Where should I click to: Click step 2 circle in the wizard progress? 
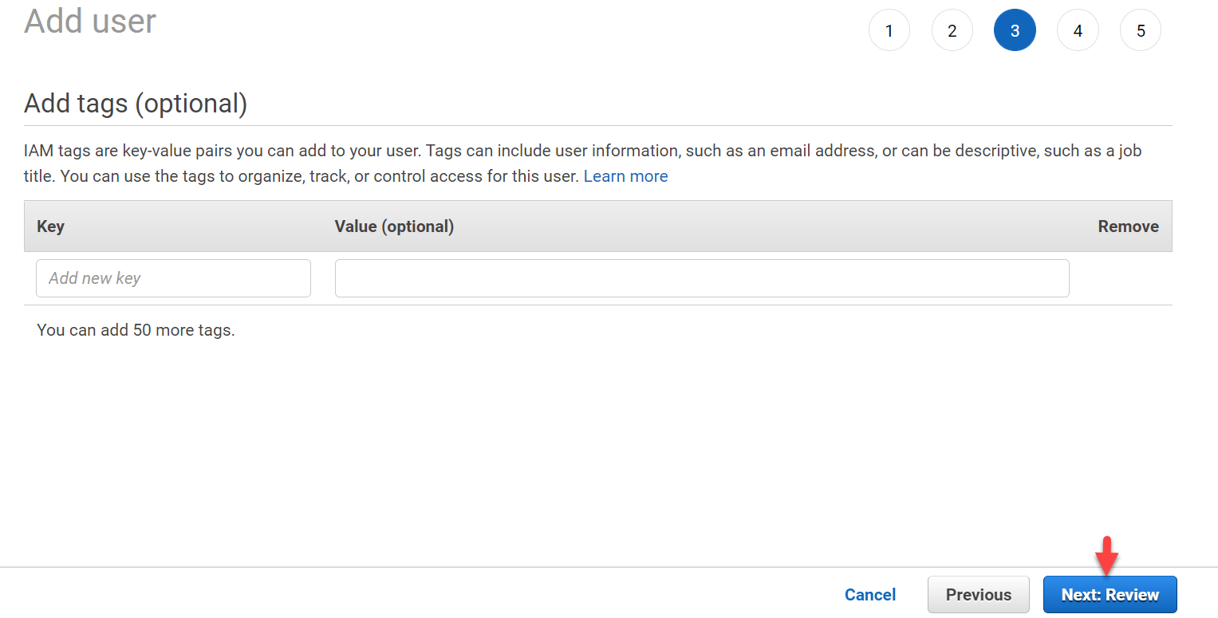click(x=952, y=30)
